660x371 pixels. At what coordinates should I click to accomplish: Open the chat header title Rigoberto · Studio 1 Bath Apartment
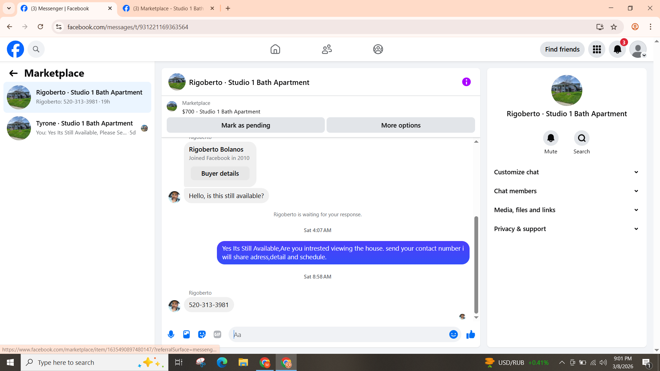point(249,83)
